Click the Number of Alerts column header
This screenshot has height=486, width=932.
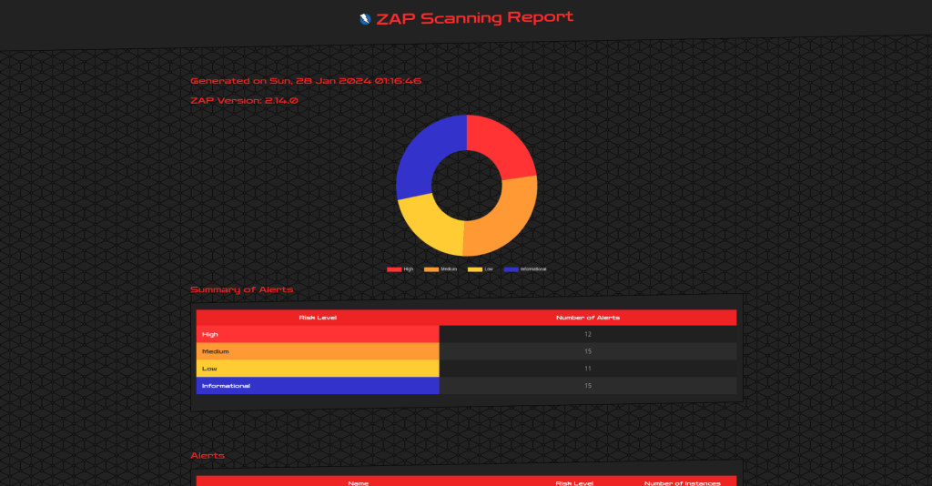point(588,318)
